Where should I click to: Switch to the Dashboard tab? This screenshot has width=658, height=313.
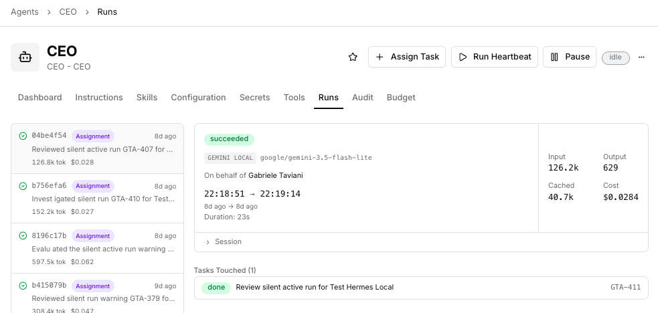point(40,97)
